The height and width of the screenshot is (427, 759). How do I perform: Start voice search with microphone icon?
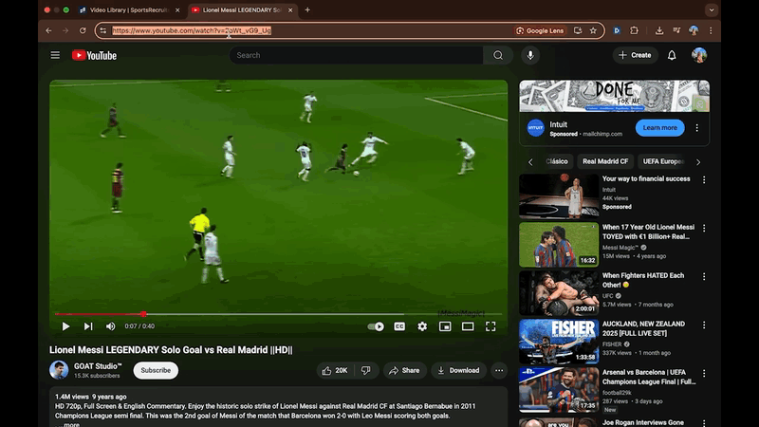pyautogui.click(x=530, y=55)
